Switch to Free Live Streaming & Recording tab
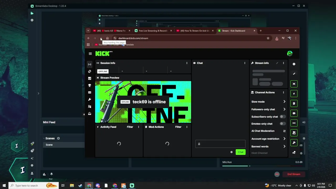Image resolution: width=336 pixels, height=189 pixels. point(153,31)
